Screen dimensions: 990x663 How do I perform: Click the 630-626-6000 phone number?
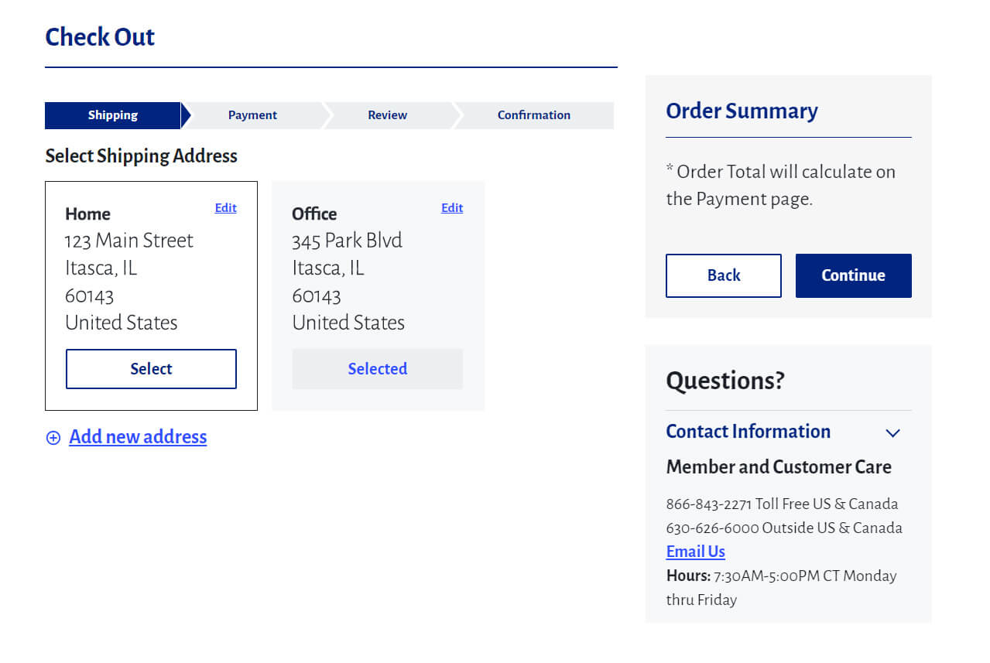[x=712, y=528]
